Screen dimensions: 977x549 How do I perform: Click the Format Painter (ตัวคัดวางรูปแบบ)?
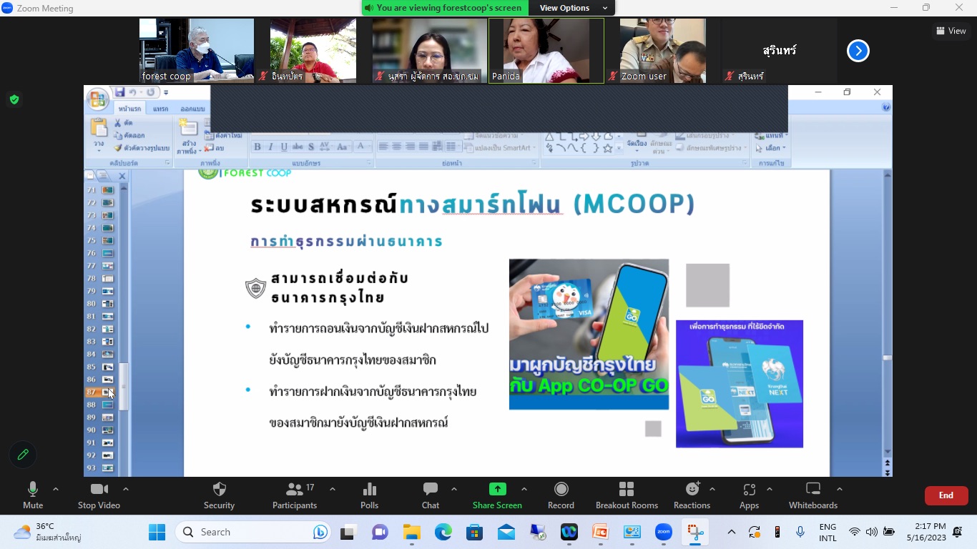coord(142,148)
